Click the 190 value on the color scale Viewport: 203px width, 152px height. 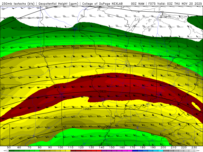point(153,147)
